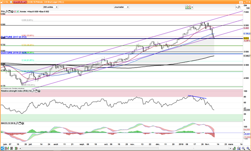Click the info icon next to the CL ticker
251x151 pixels.
(11, 2)
